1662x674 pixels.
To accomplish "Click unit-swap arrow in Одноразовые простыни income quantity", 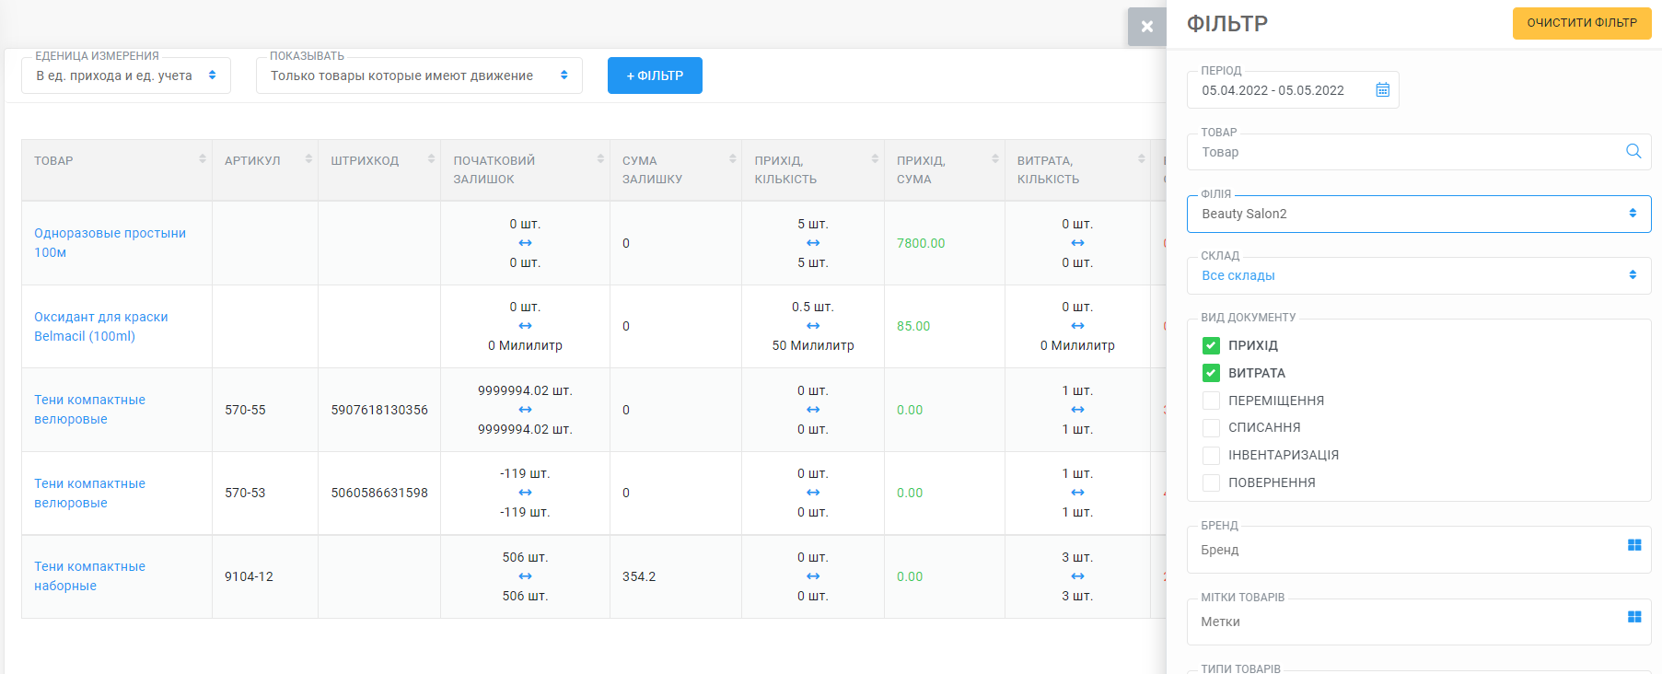I will click(x=813, y=243).
